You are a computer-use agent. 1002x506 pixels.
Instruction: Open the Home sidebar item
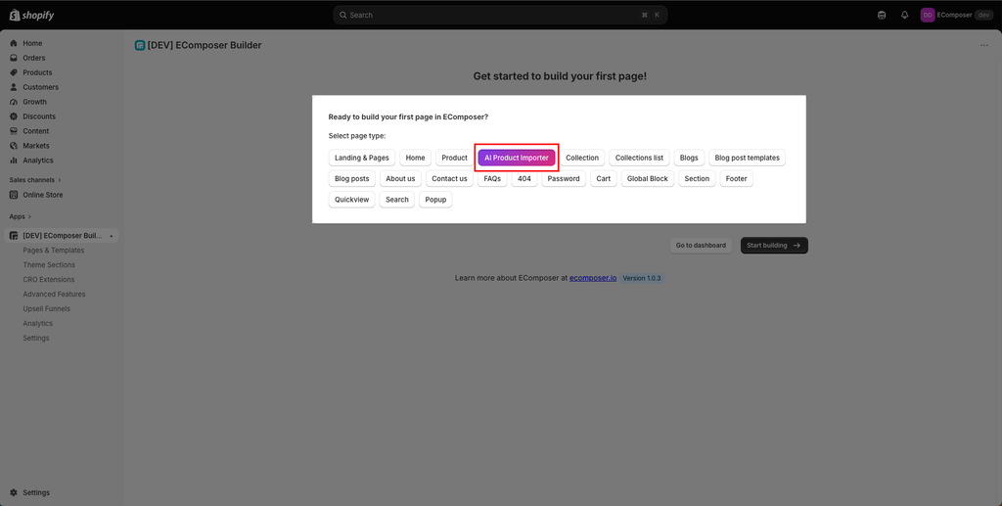[32, 43]
